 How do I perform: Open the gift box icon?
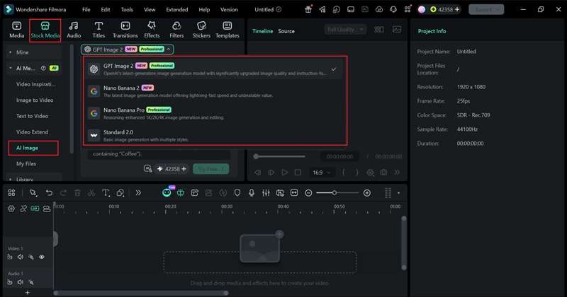pos(308,9)
